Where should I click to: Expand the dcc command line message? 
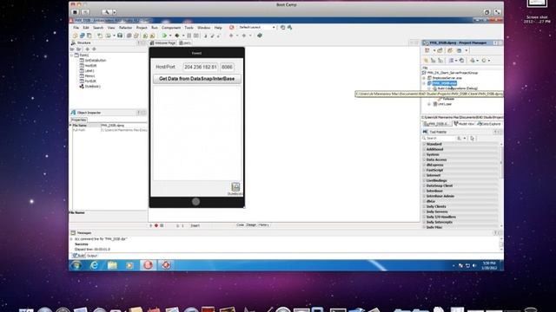[72, 239]
